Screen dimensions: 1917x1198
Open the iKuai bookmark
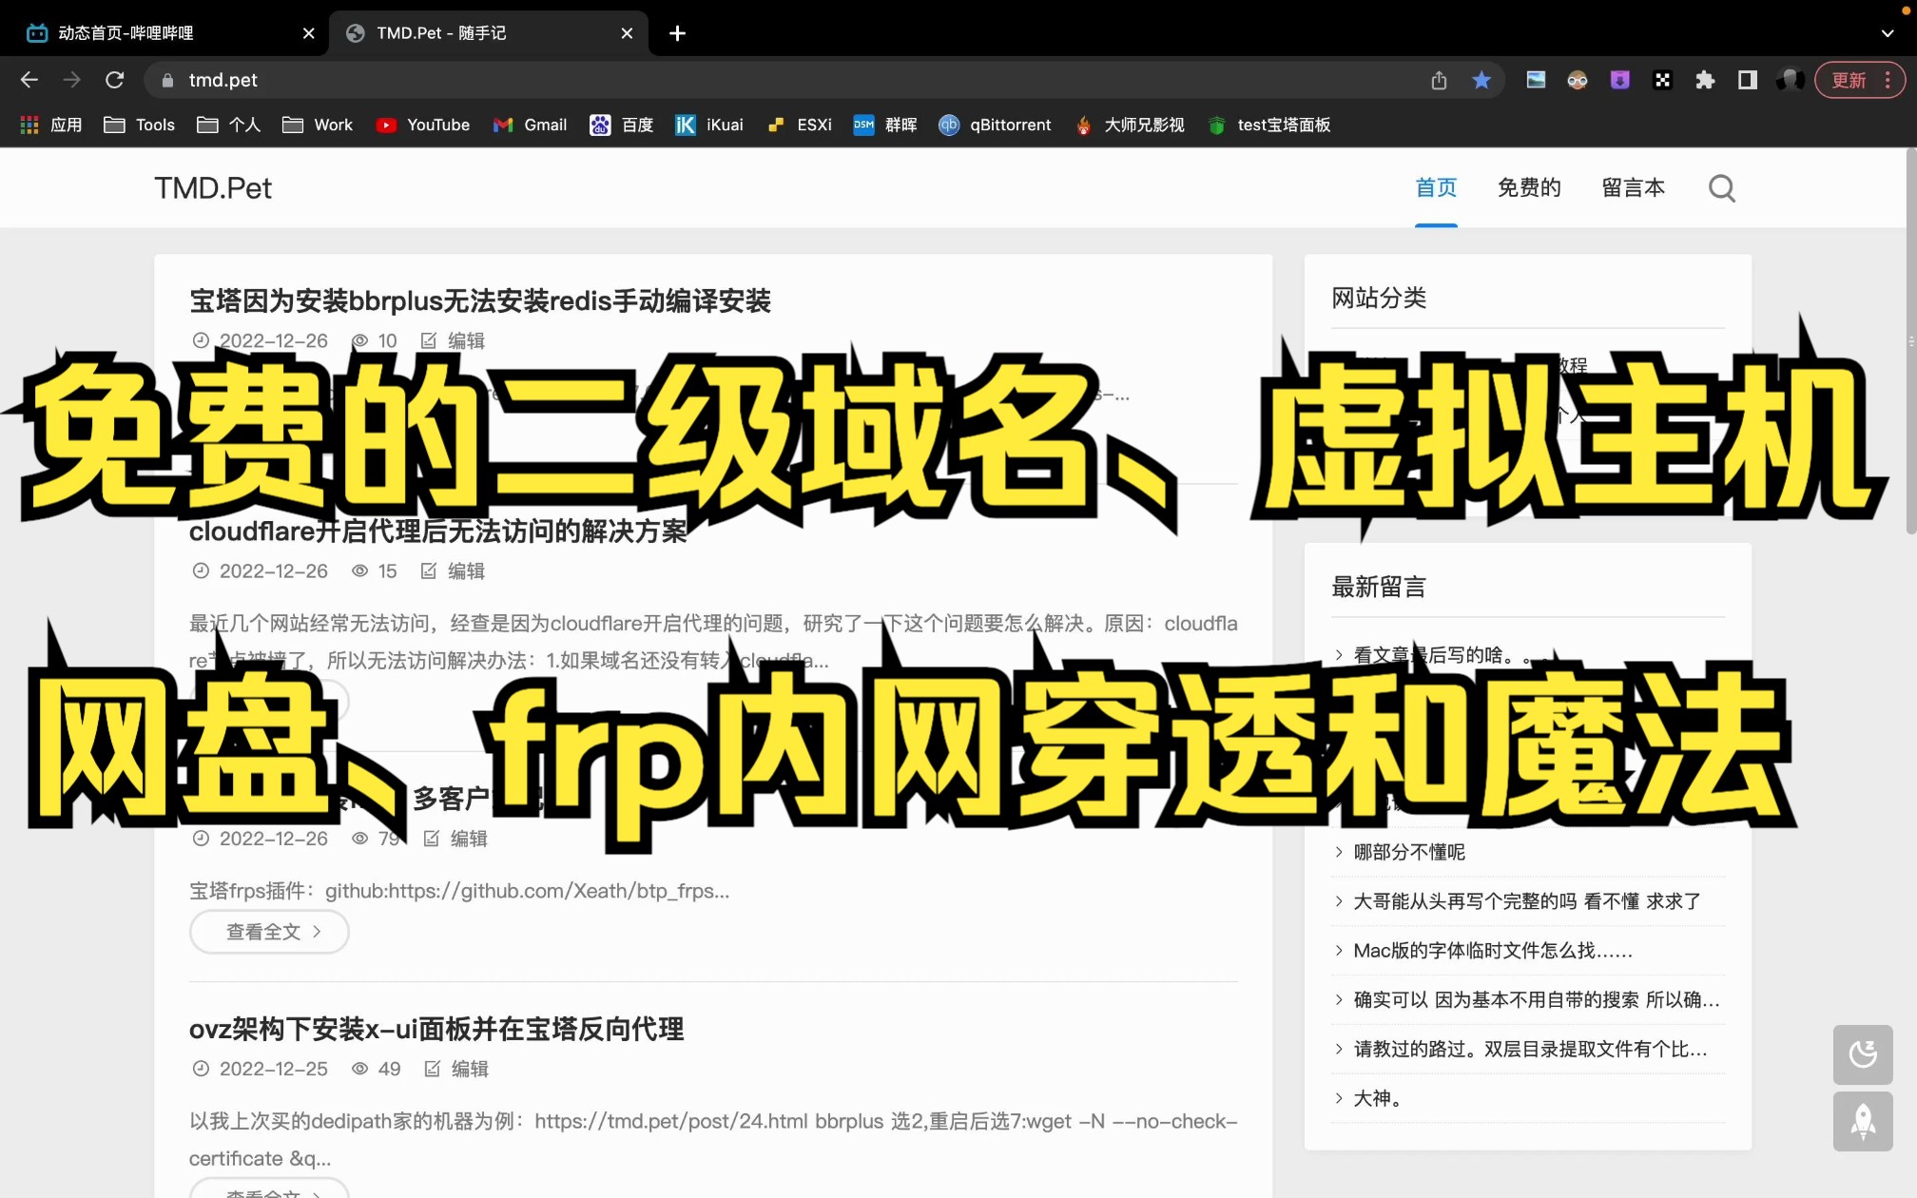pos(709,125)
